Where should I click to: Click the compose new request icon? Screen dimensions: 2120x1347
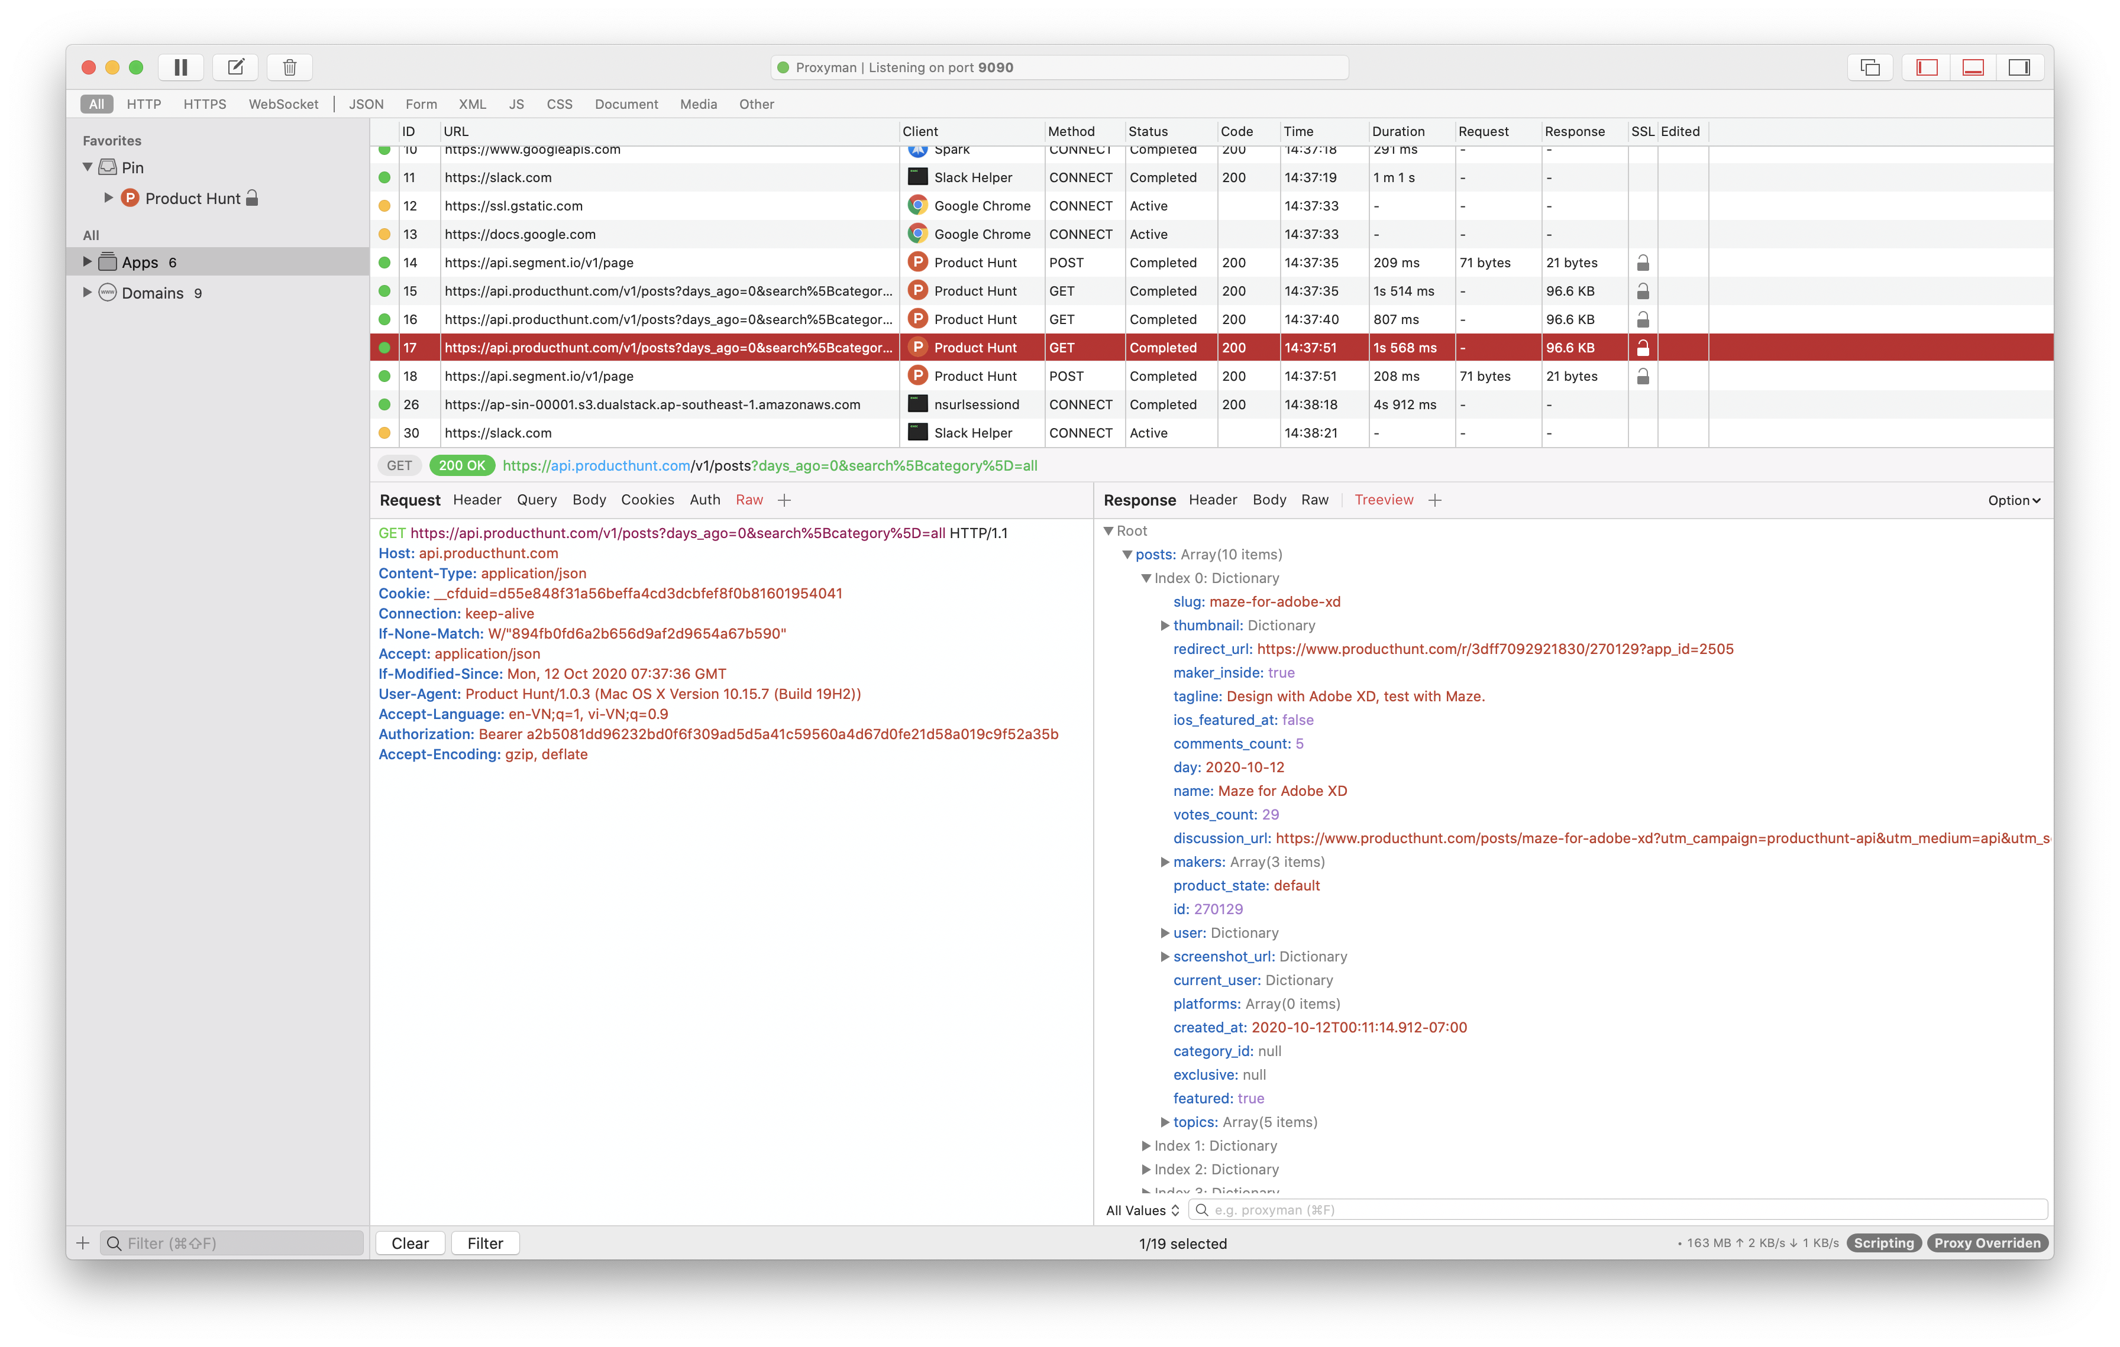(x=235, y=67)
